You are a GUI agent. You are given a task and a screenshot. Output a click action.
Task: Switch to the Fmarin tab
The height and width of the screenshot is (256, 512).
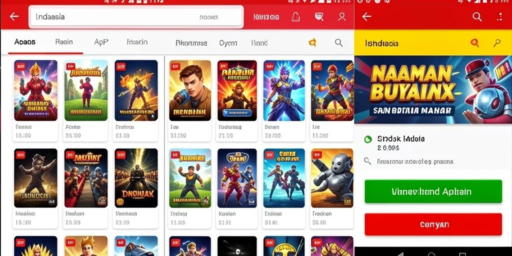coord(137,42)
